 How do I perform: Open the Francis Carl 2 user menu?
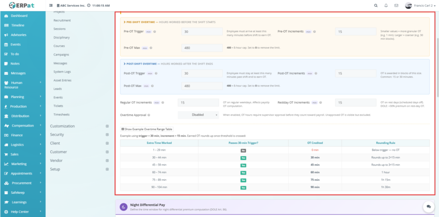[x=421, y=6]
